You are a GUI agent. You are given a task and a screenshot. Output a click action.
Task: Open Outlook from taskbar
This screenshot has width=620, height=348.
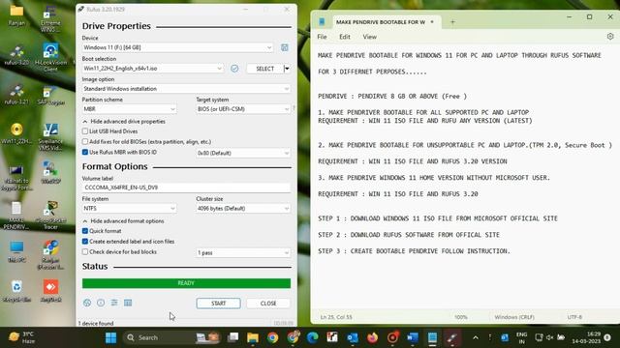pos(353,337)
